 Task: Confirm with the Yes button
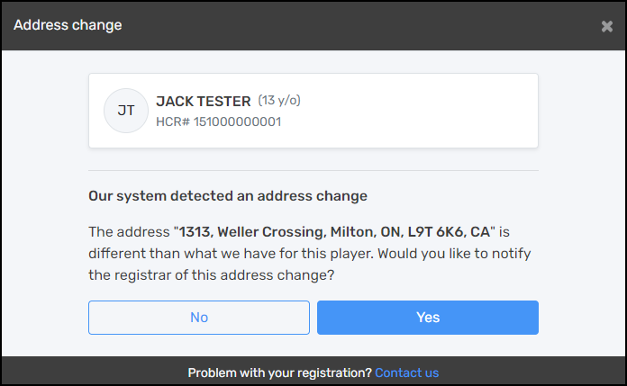(428, 317)
